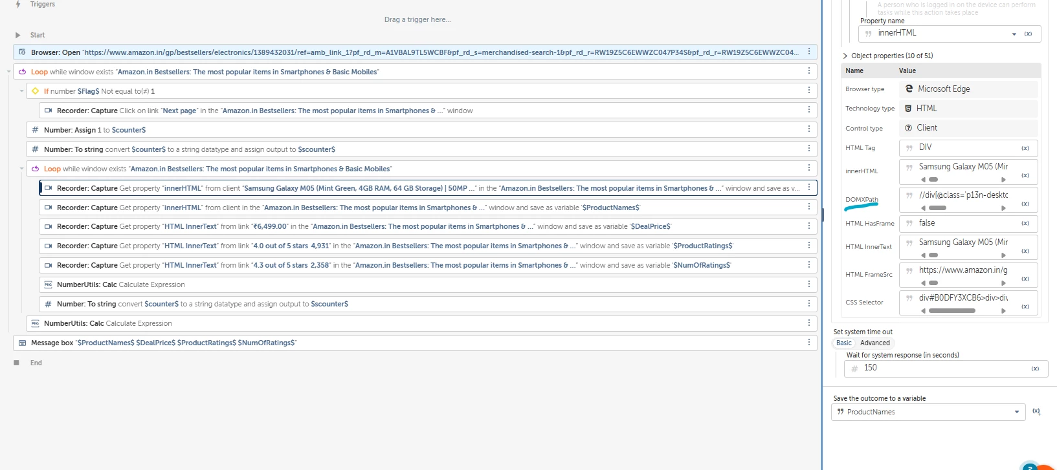
Task: Click the hash icon on Number: Assign row
Action: (35, 130)
